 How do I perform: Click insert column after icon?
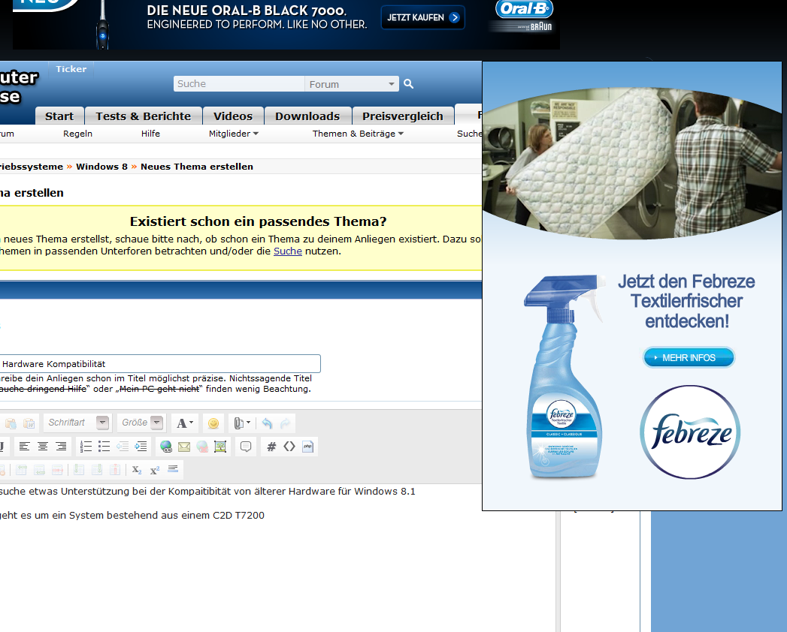[x=97, y=470]
